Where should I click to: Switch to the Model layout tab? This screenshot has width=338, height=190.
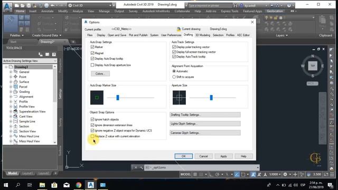(x=12, y=173)
